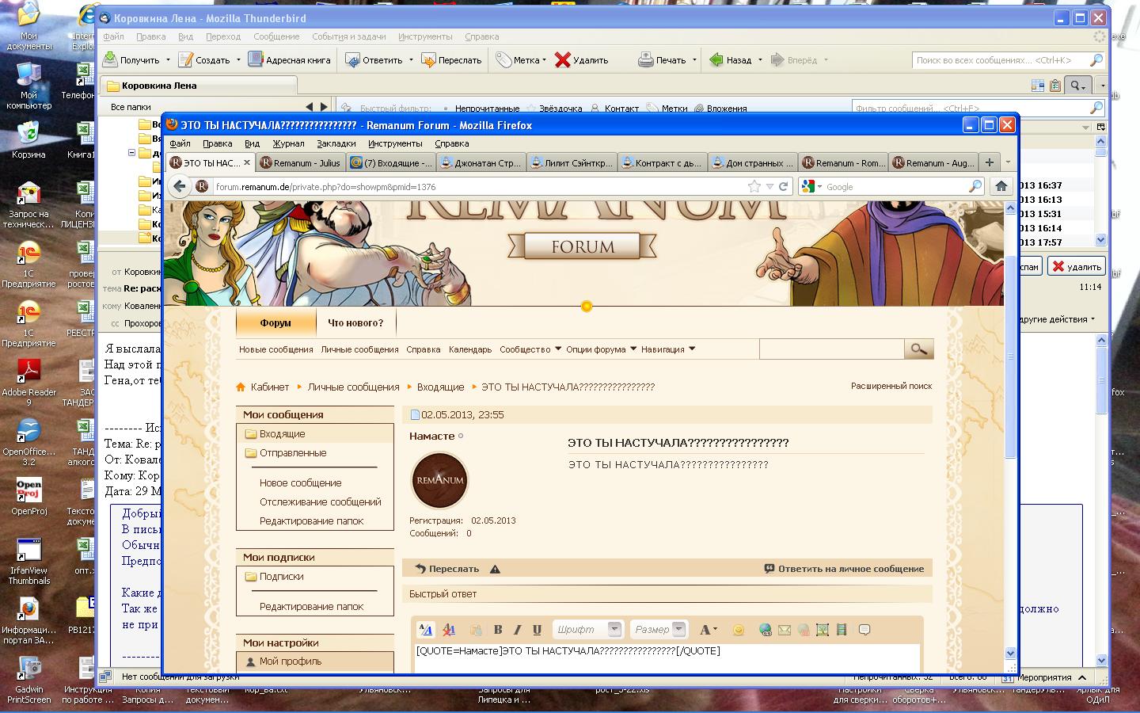Apply italic formatting in quick reply

(x=517, y=630)
